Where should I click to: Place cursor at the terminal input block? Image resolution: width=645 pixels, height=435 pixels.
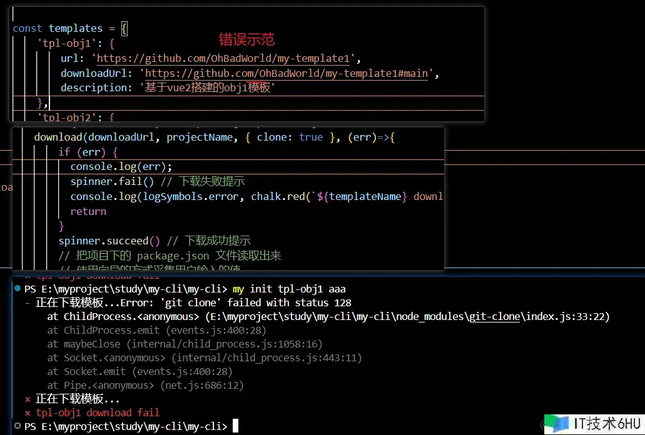point(235,426)
